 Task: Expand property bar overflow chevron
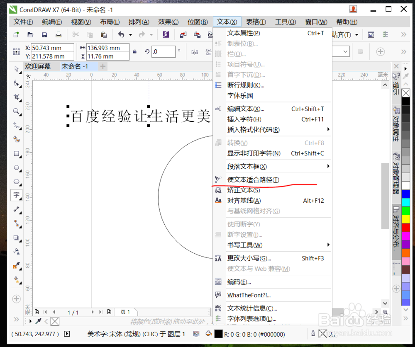click(403, 51)
